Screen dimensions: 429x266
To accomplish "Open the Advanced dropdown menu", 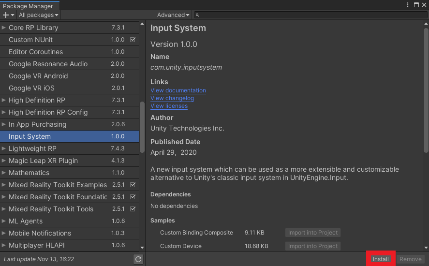I will pos(173,15).
